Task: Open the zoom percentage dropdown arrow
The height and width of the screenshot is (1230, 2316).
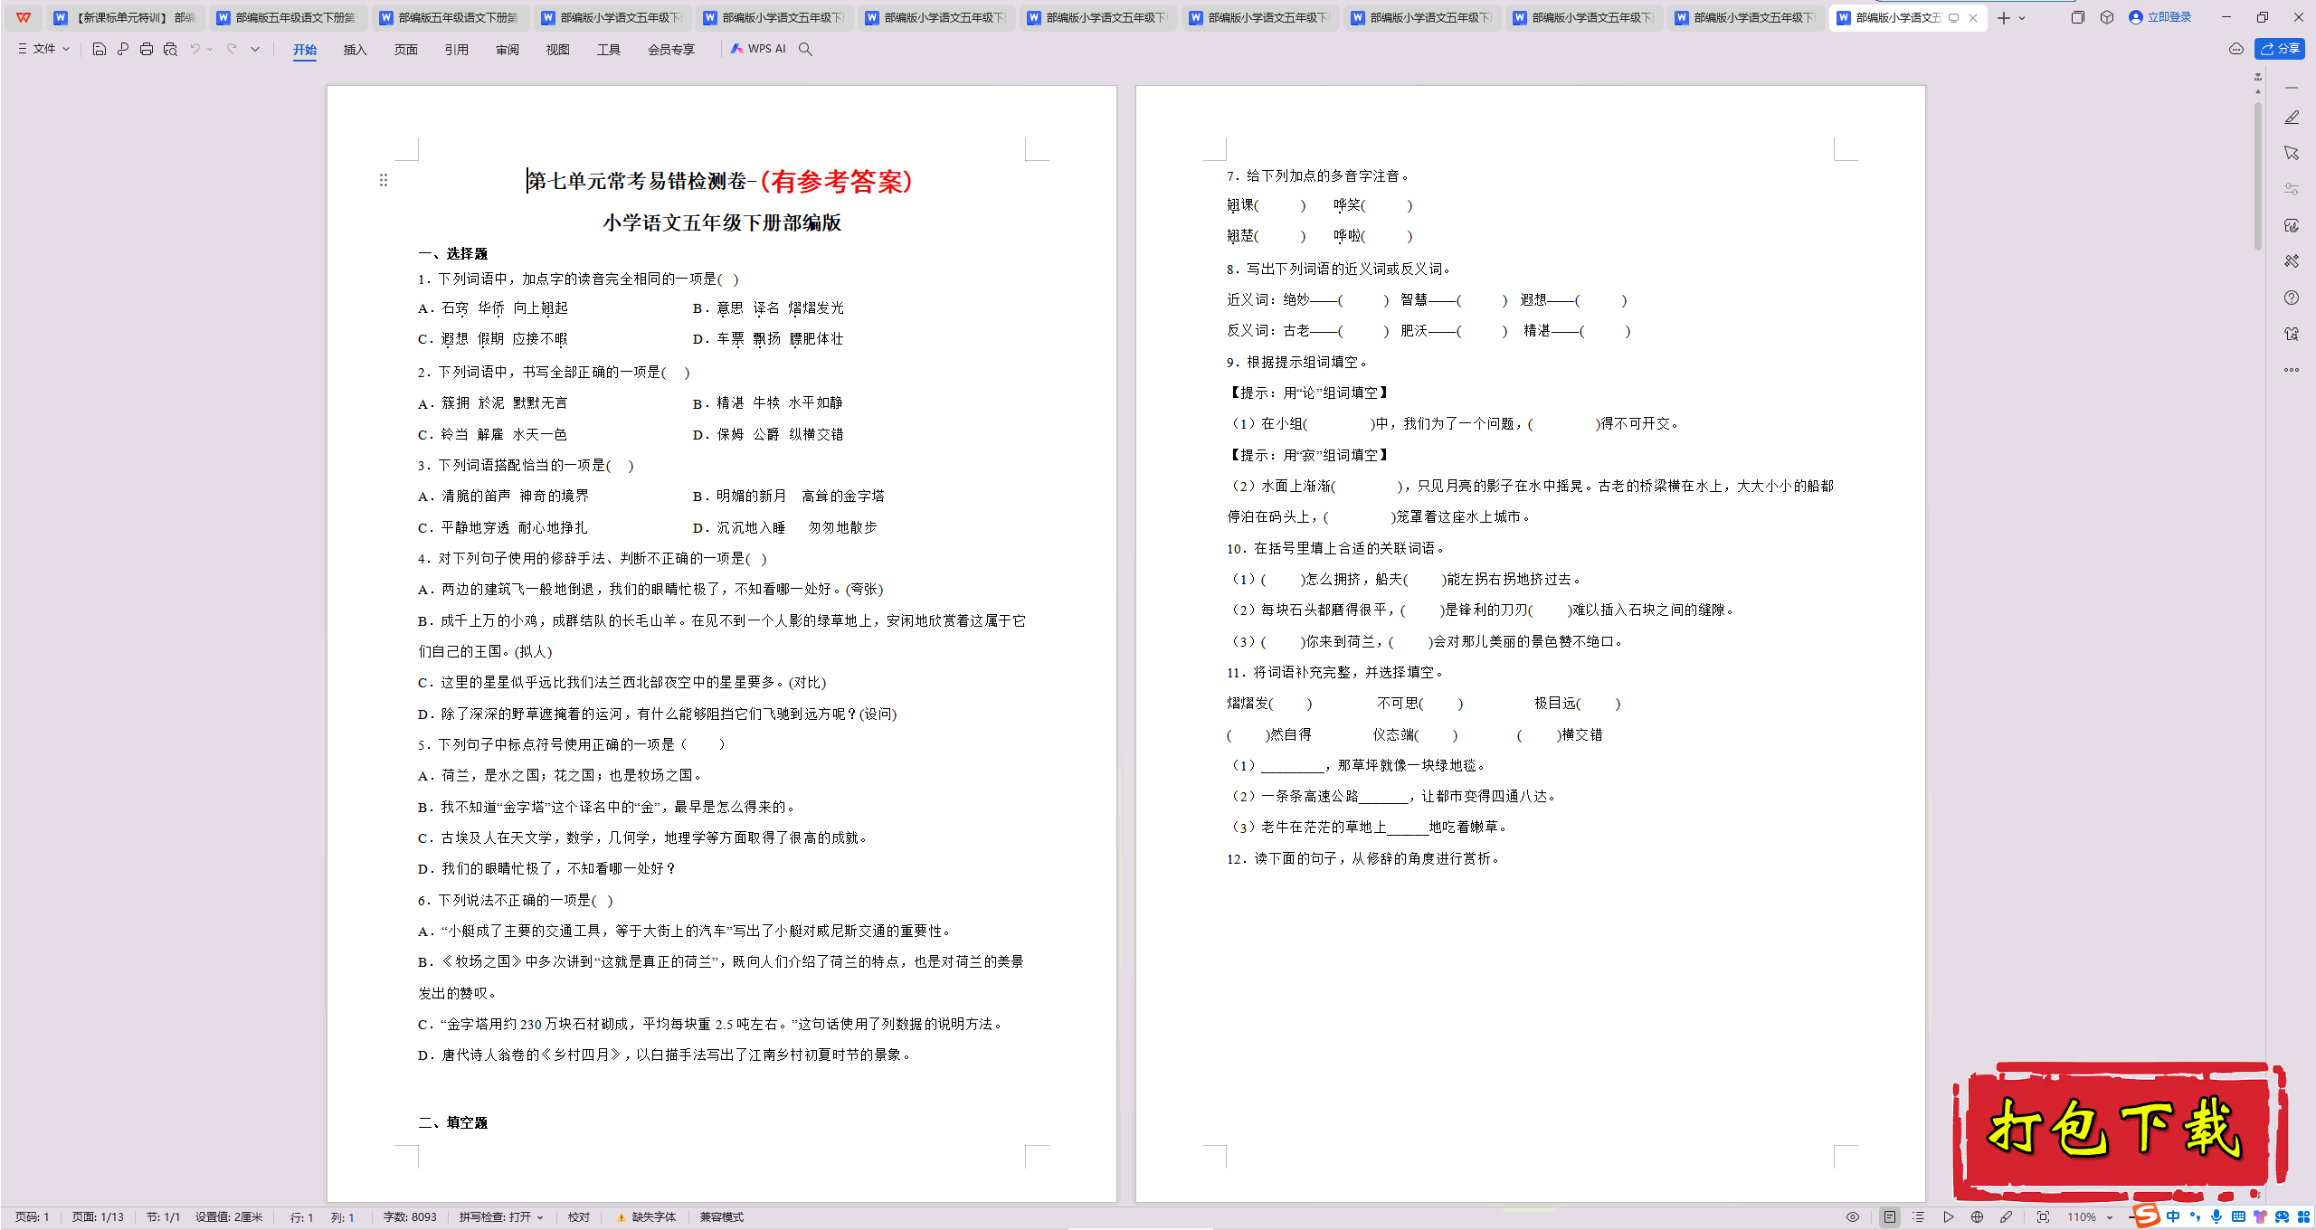Action: [2110, 1217]
